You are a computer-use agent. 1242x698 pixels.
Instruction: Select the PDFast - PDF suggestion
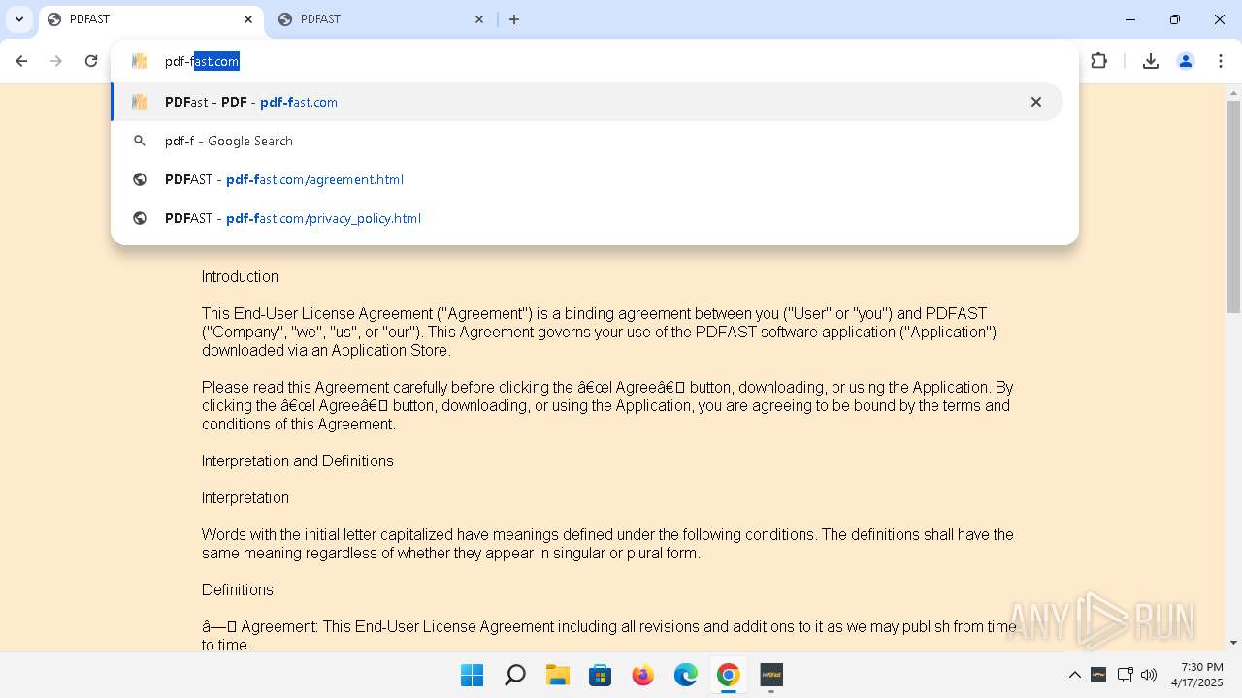point(587,102)
